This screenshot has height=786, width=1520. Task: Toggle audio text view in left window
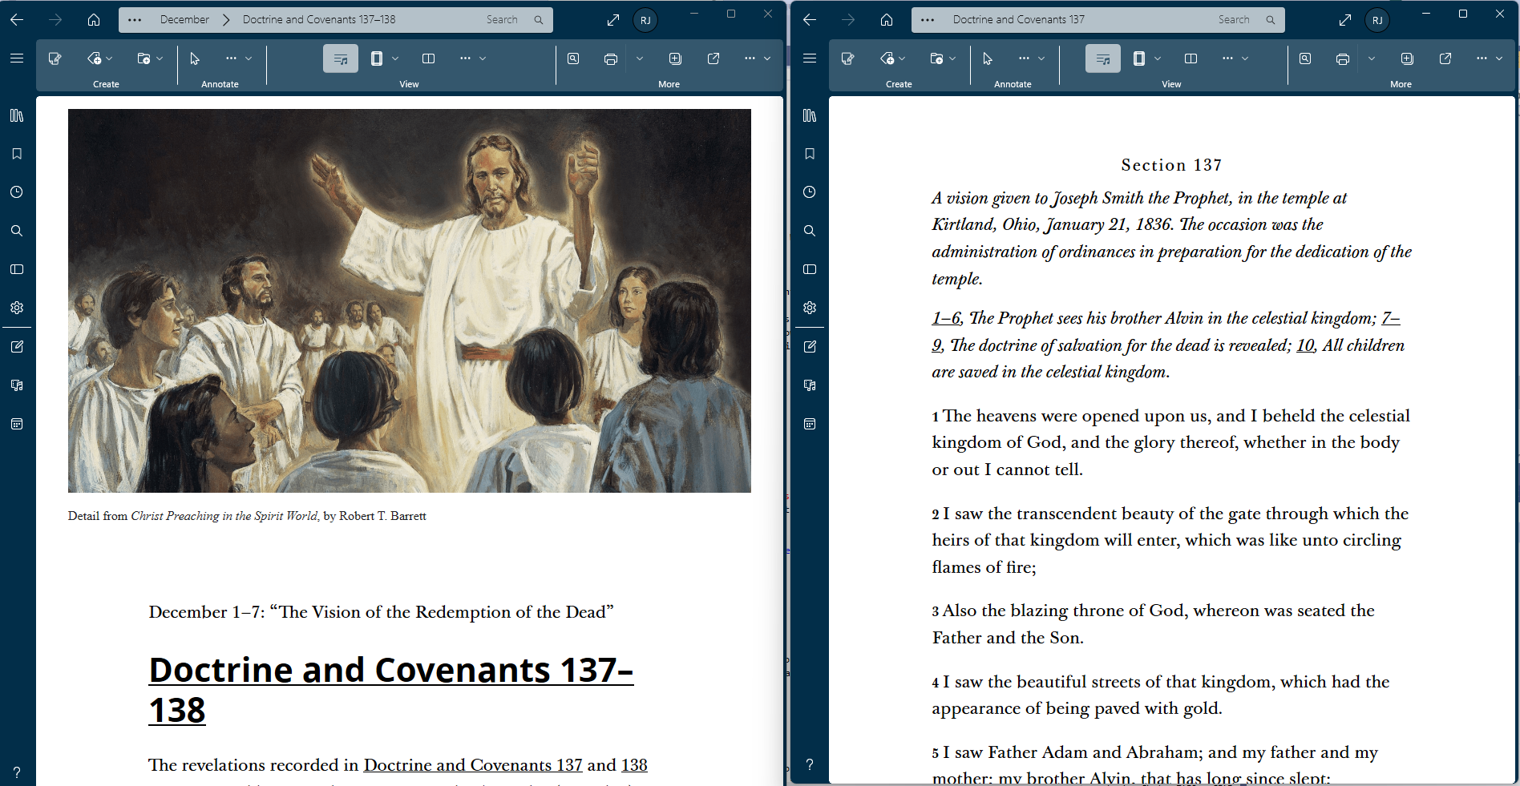[x=341, y=58]
